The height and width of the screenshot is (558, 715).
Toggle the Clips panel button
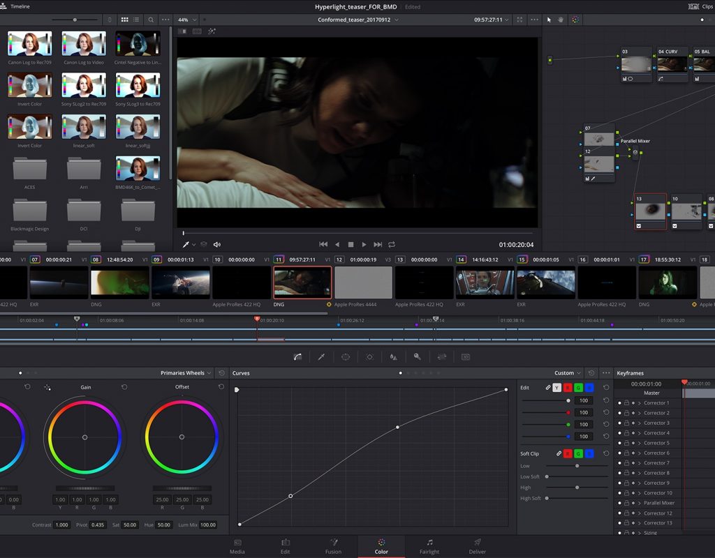coord(701,6)
